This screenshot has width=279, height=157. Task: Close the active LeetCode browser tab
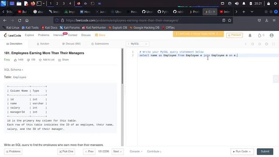[x=214, y=12]
